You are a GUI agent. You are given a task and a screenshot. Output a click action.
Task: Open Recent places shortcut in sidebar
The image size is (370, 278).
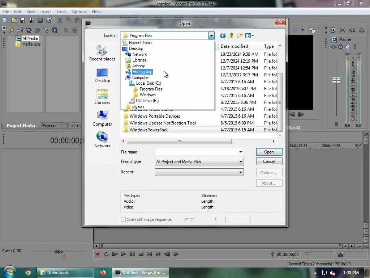[102, 53]
